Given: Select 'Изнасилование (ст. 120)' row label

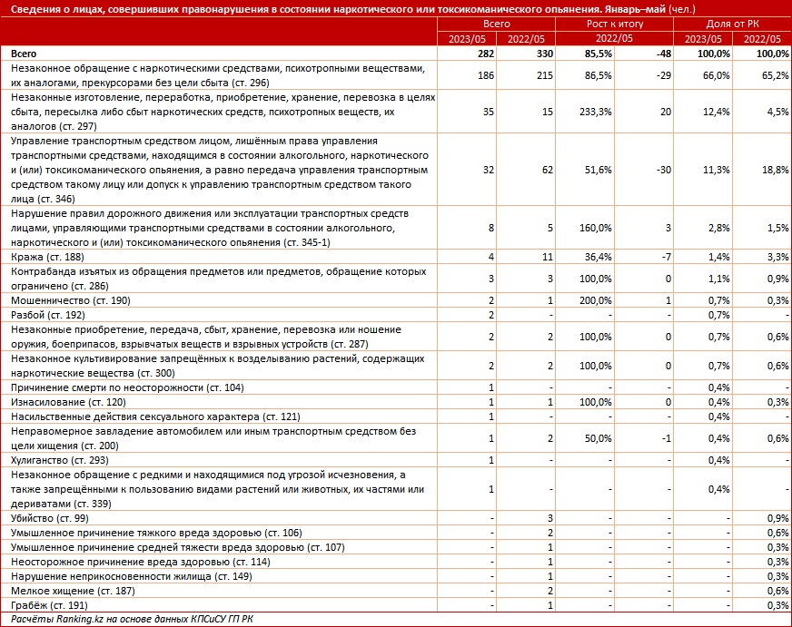Looking at the screenshot, I should [68, 402].
